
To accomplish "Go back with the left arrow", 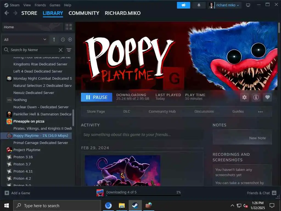I will click(7, 13).
